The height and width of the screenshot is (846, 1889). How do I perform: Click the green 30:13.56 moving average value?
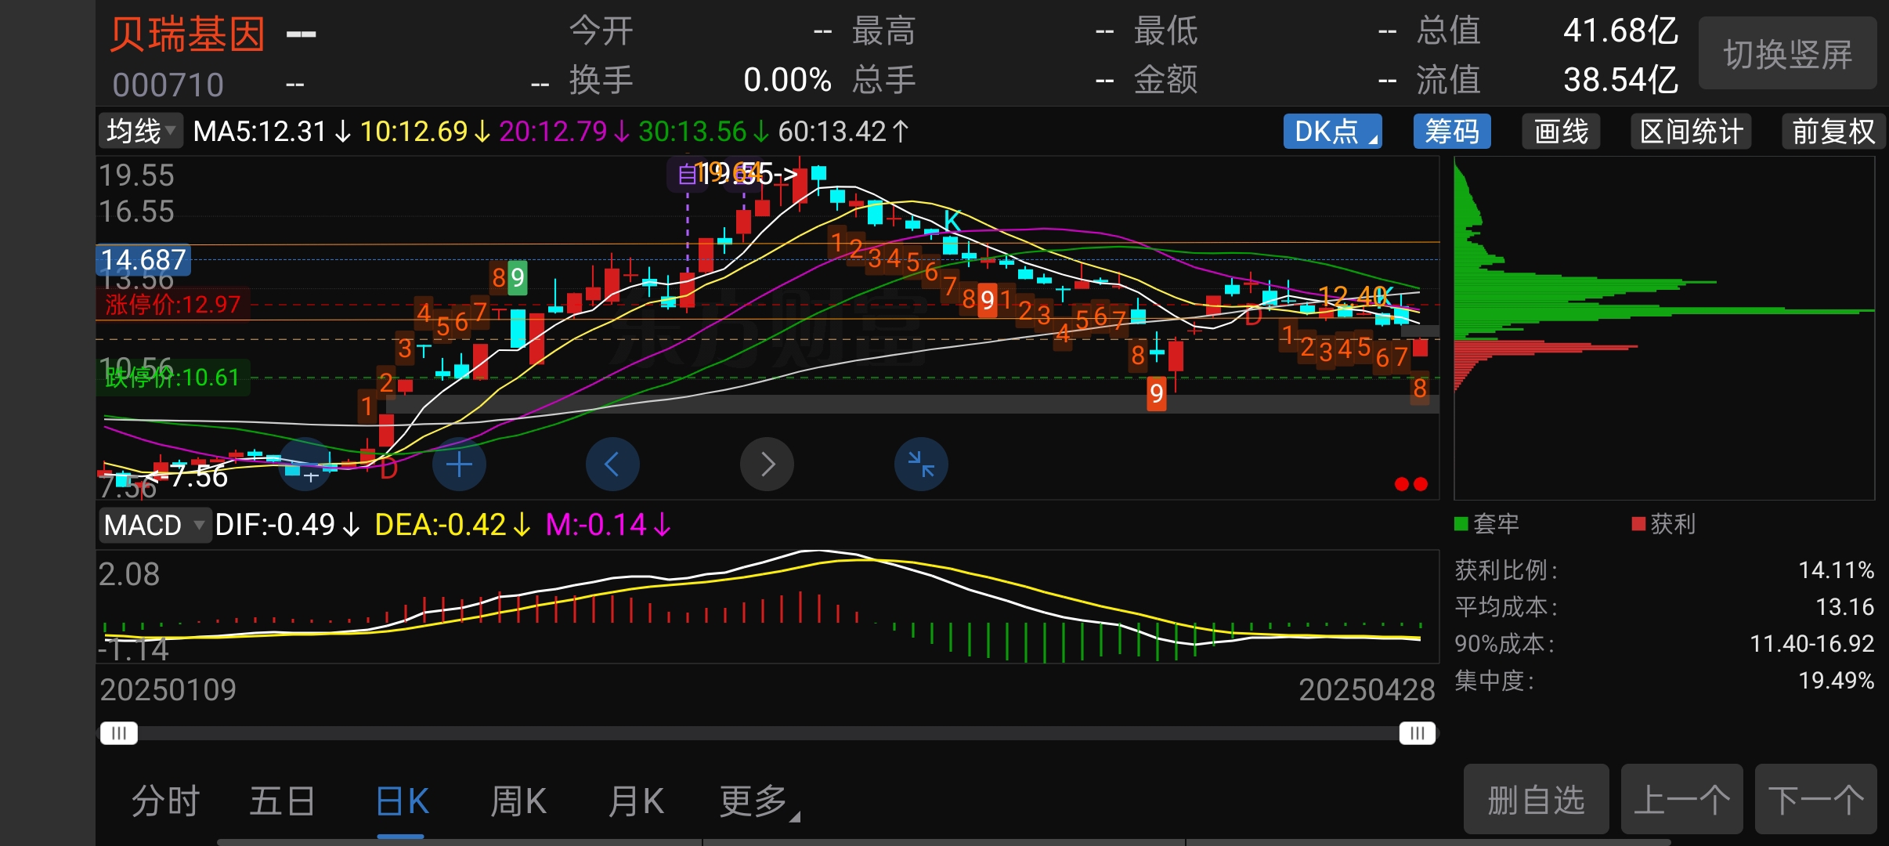pyautogui.click(x=704, y=131)
